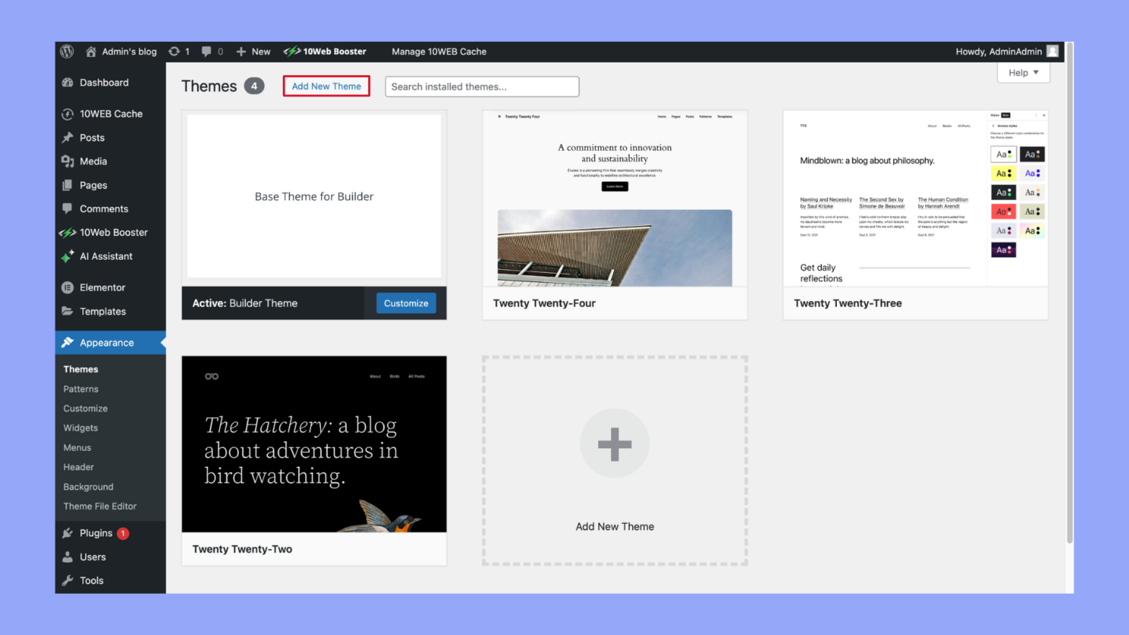
Task: Select the Twenty Twenty-Two theme thumbnail
Action: (314, 444)
